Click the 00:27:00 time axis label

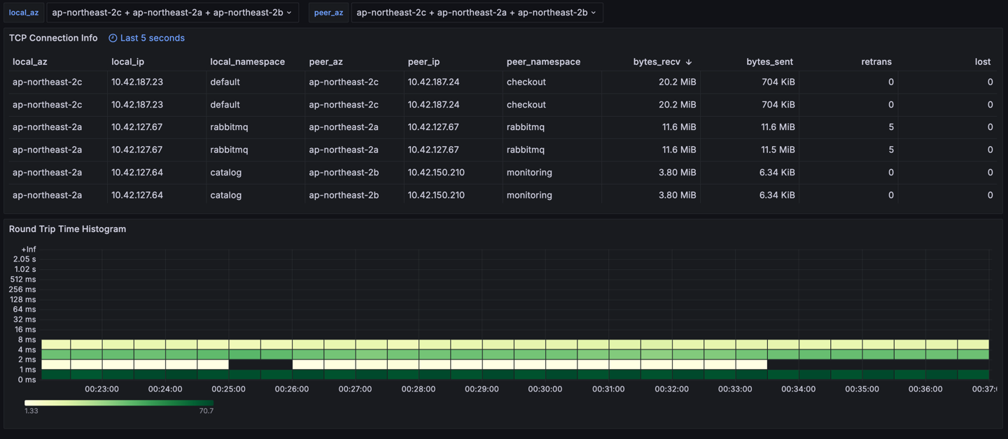(x=355, y=389)
